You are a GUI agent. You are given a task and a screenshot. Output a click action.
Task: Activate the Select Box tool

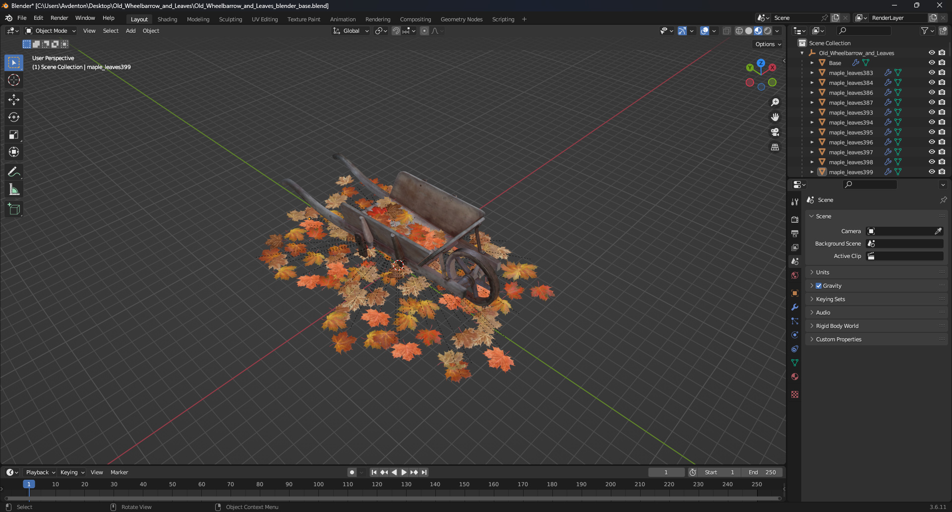14,63
